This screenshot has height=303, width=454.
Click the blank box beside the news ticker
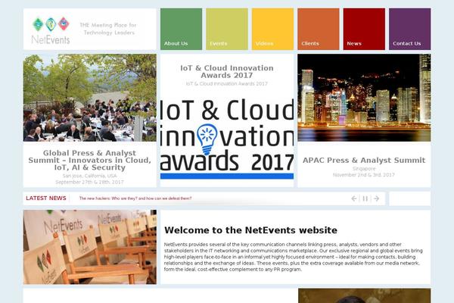pos(409,198)
